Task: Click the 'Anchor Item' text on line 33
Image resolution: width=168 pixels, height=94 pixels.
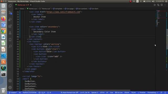Action: pyautogui.click(x=40, y=17)
